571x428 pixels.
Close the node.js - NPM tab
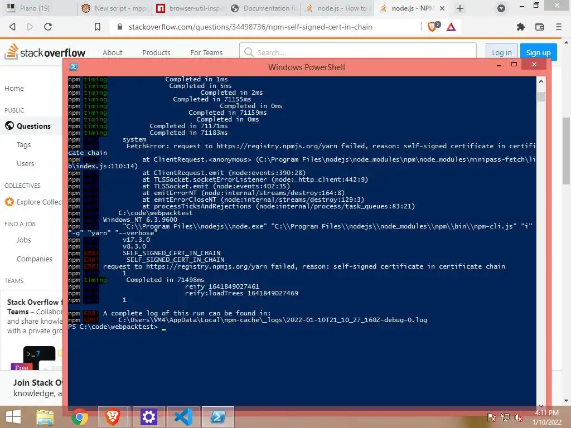pos(442,8)
